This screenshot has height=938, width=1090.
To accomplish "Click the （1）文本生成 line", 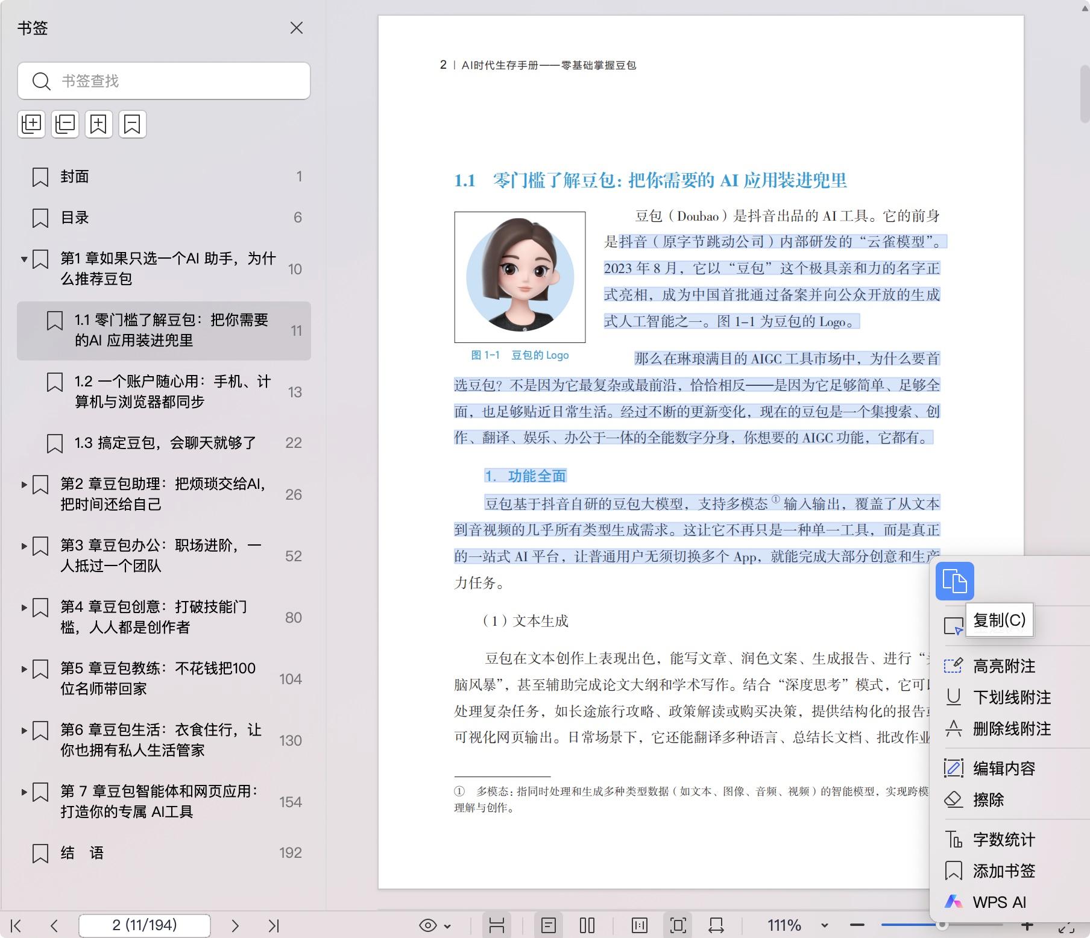I will click(x=525, y=621).
